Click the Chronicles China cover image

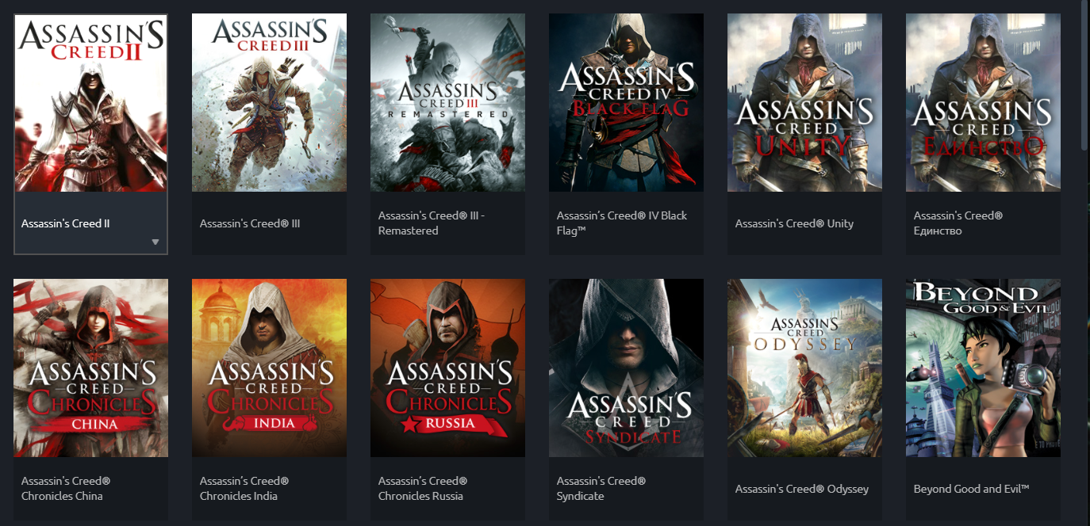pyautogui.click(x=90, y=368)
